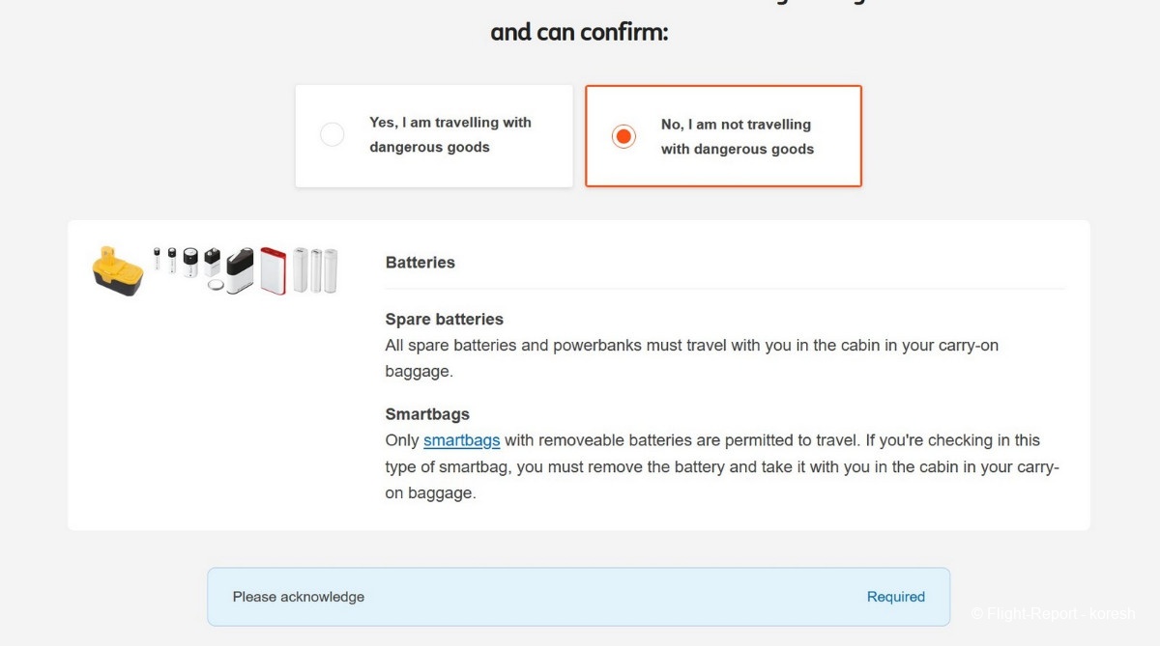
Task: Open the smartbags hyperlink
Action: pyautogui.click(x=461, y=440)
